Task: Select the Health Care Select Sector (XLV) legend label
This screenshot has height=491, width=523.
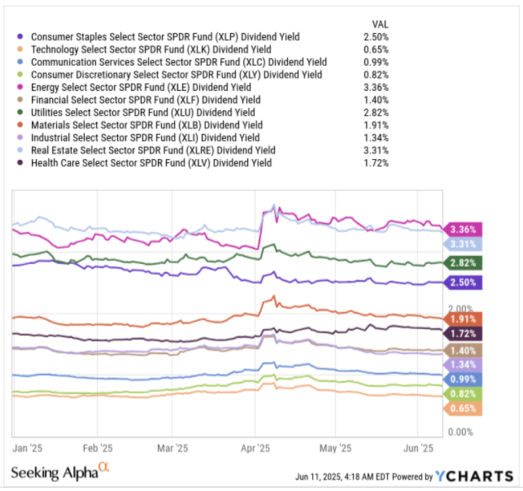Action: (151, 163)
